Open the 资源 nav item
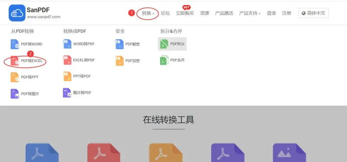Viewport: 347px width, 162px height. point(204,13)
